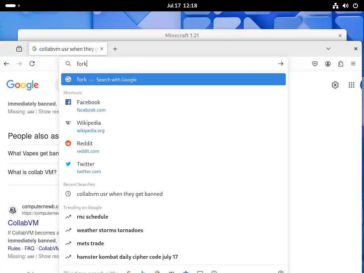Screen dimensions: 364x273
Task: Close the Firefox browser window
Action: (x=355, y=48)
